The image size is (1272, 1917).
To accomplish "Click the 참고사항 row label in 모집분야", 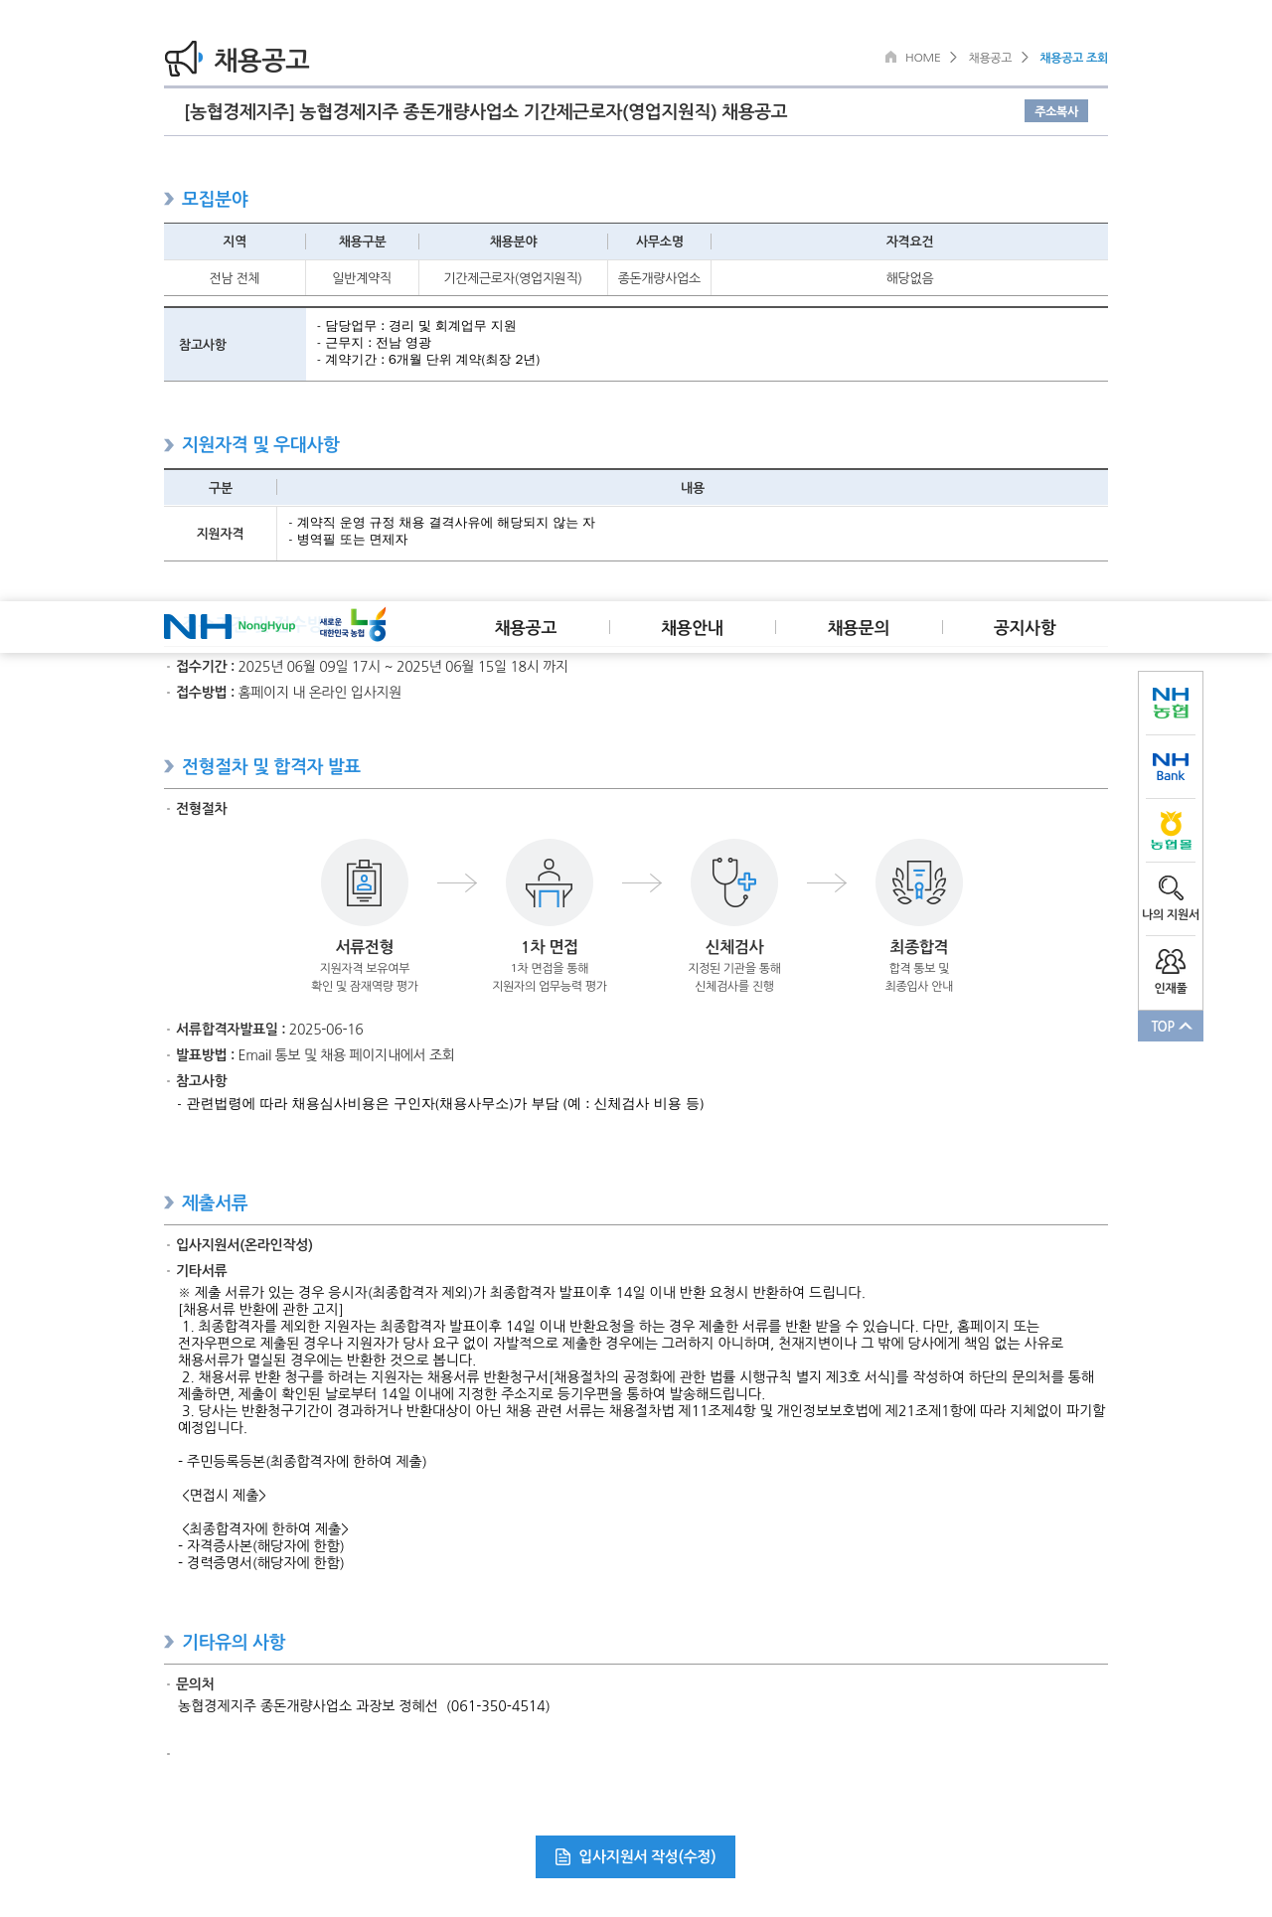I will 235,345.
